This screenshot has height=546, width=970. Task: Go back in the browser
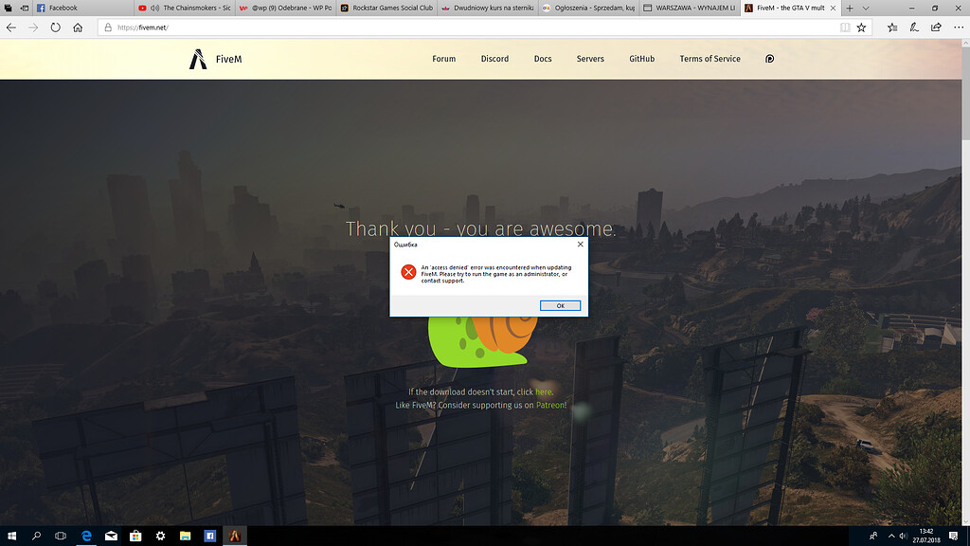(11, 27)
